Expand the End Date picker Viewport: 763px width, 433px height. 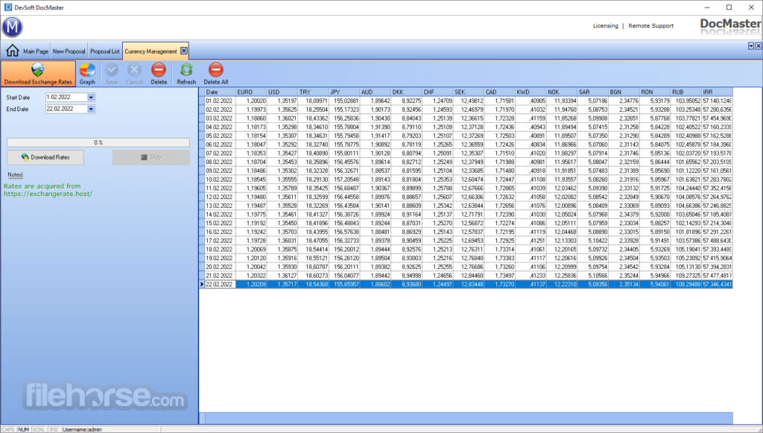click(x=91, y=109)
